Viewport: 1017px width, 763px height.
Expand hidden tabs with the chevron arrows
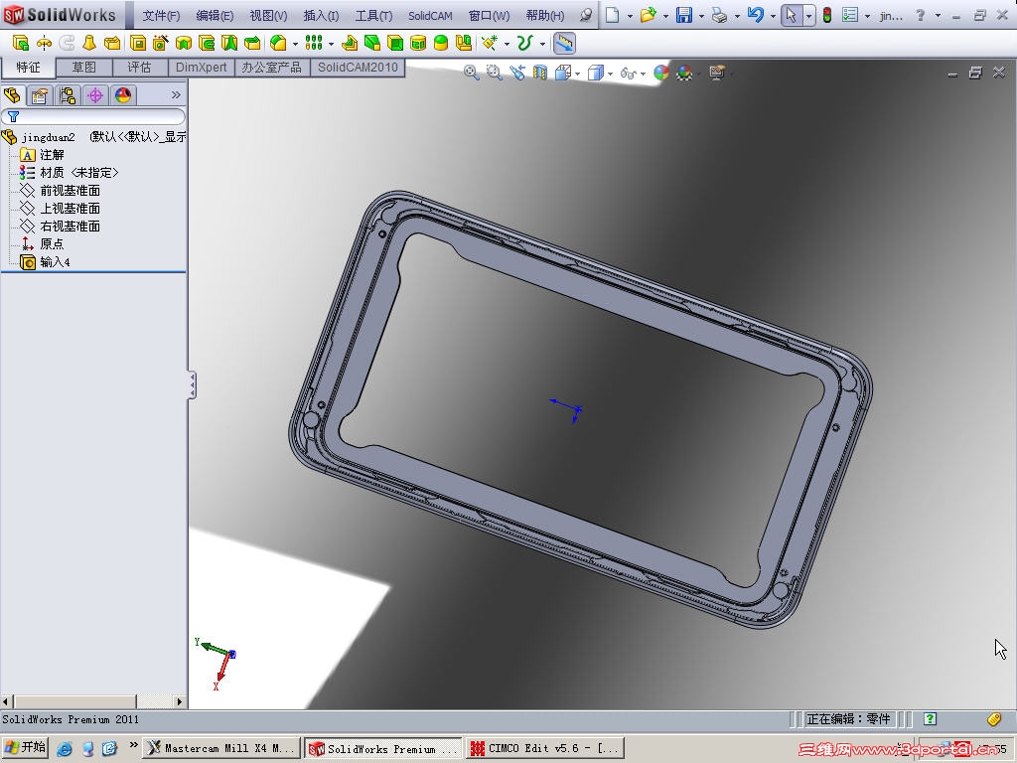pyautogui.click(x=177, y=94)
